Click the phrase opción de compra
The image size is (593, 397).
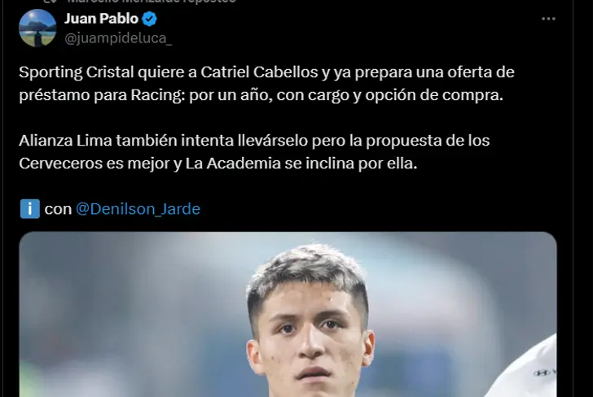coord(434,95)
